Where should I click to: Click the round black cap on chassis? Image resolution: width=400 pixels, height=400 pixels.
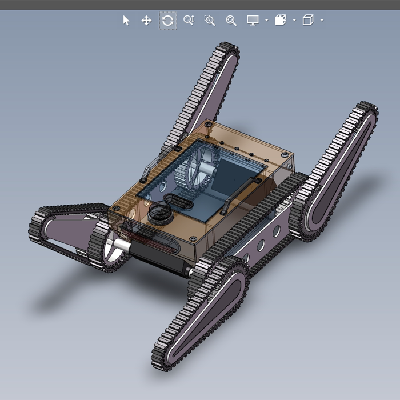[160, 213]
